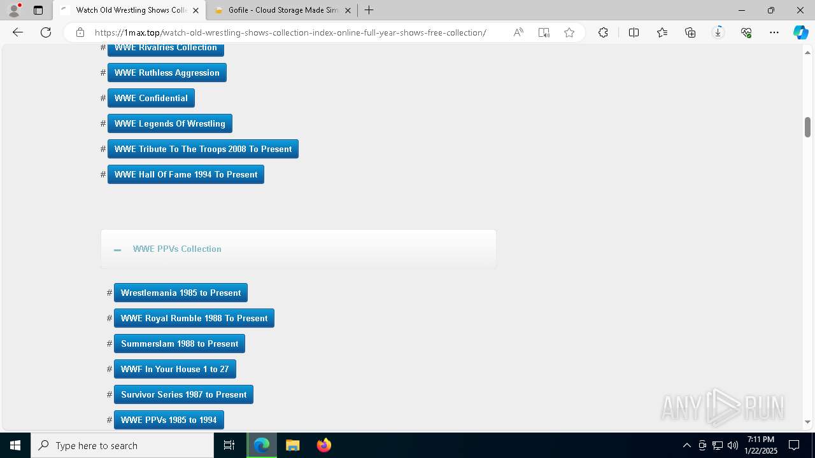
Task: Open the Copilot sidebar icon
Action: pyautogui.click(x=800, y=32)
